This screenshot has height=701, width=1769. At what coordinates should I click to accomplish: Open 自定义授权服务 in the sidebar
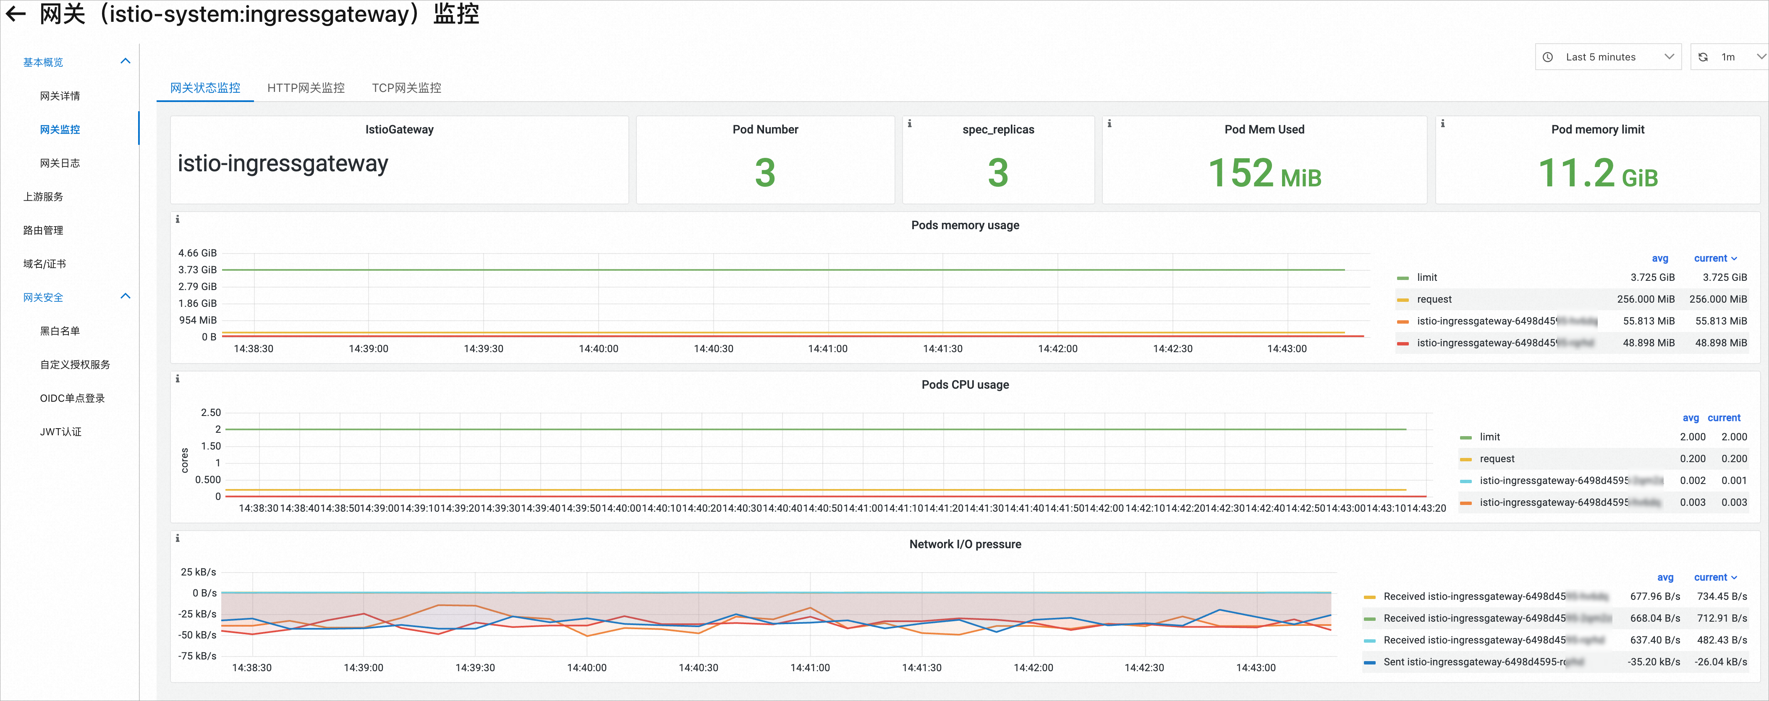pos(75,365)
